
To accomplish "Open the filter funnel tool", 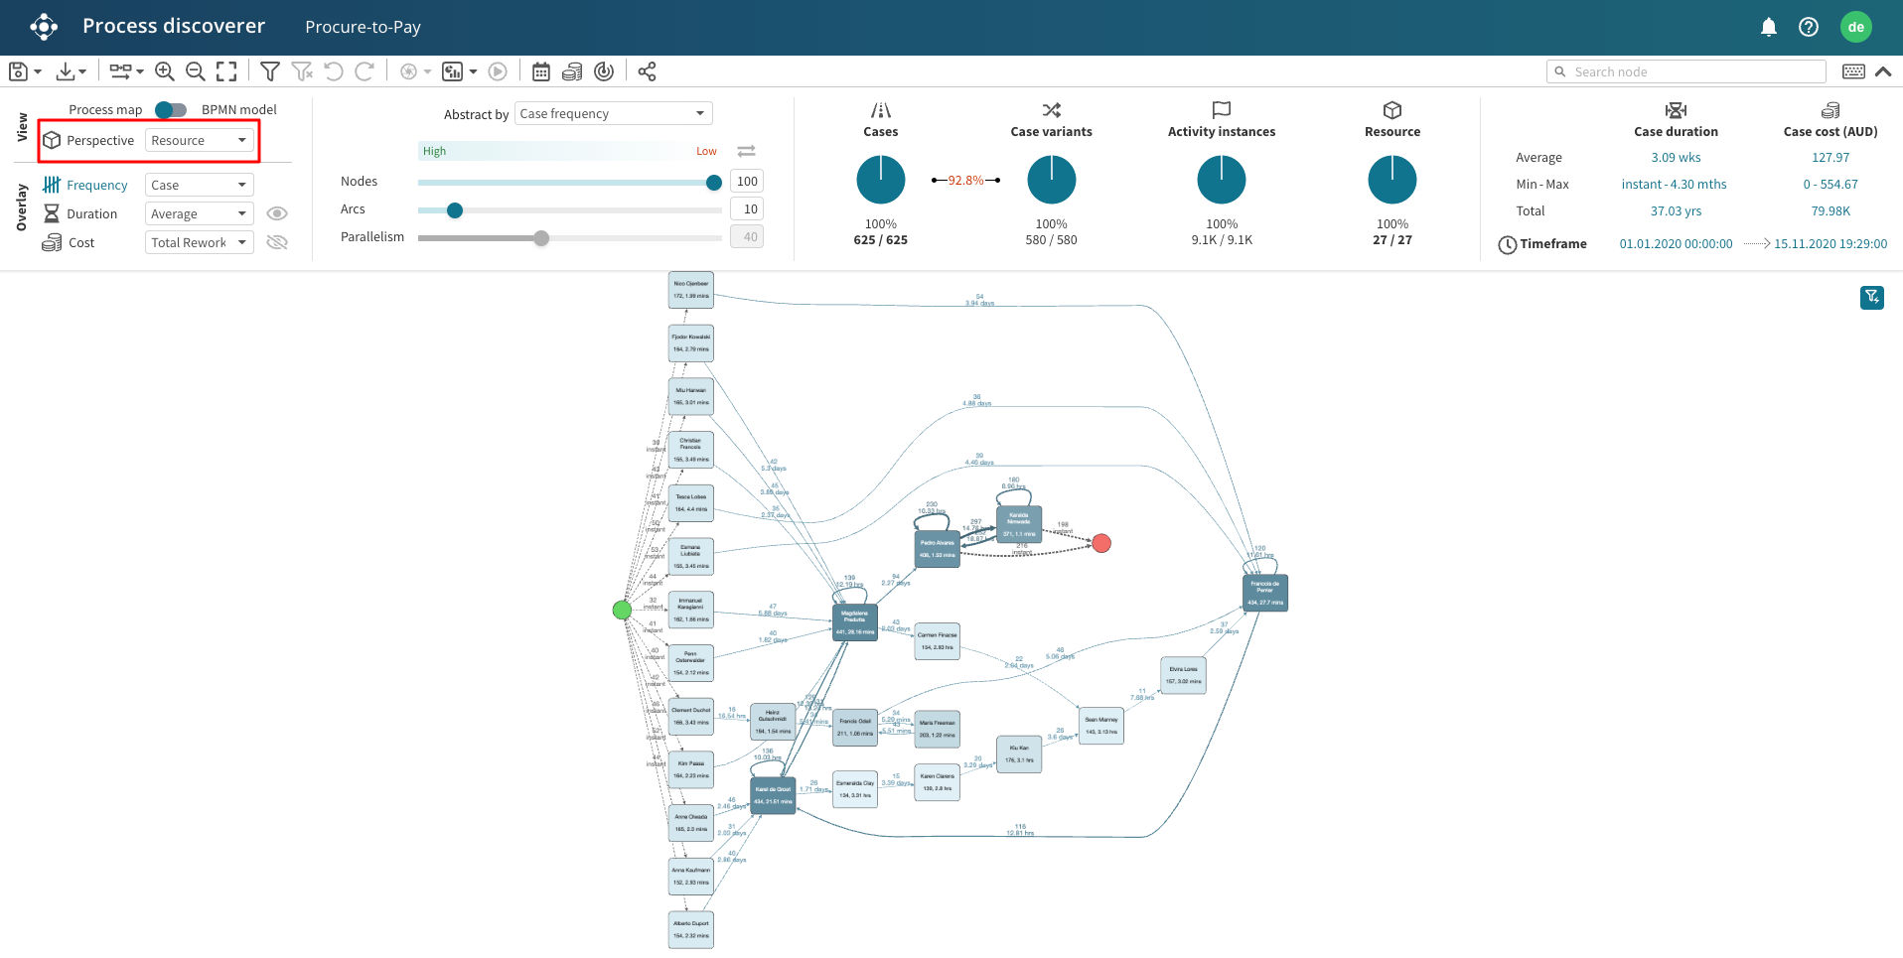I will (x=269, y=71).
